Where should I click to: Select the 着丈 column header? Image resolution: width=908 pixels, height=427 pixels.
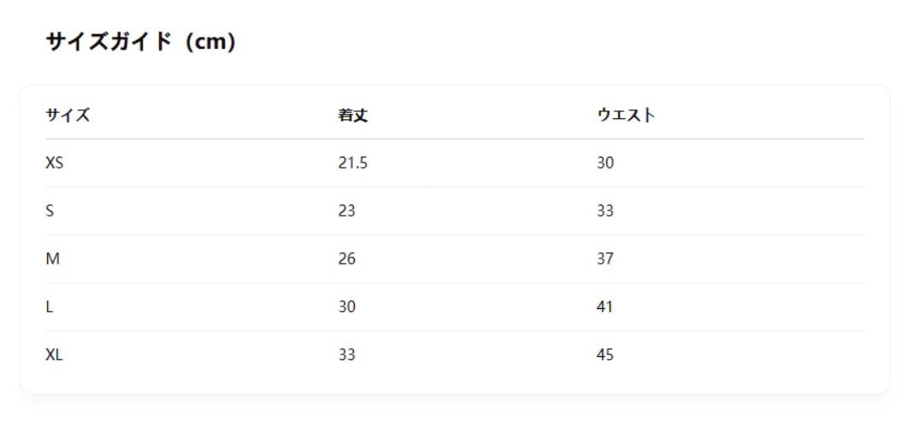(x=352, y=116)
